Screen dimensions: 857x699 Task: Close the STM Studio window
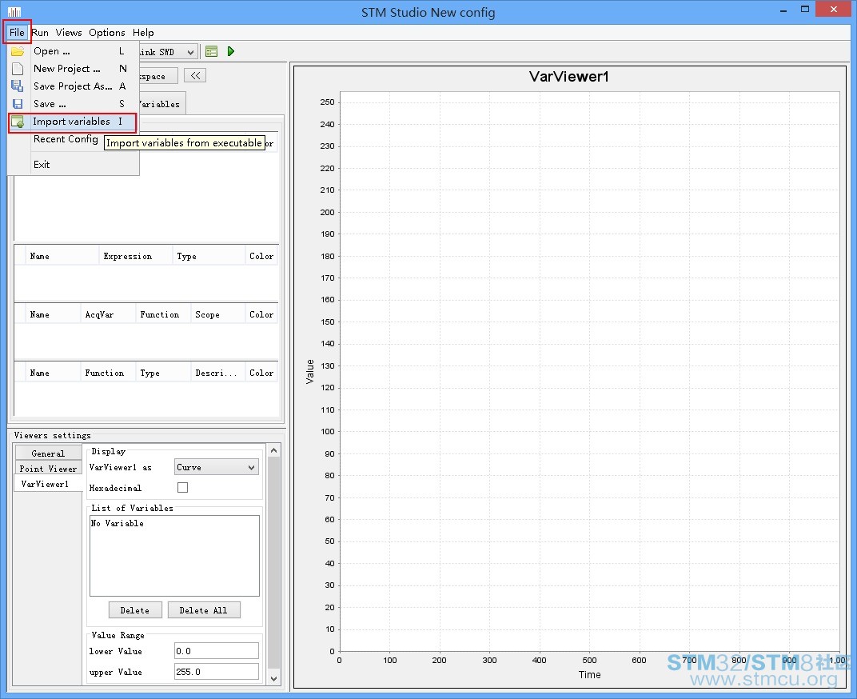click(x=834, y=10)
